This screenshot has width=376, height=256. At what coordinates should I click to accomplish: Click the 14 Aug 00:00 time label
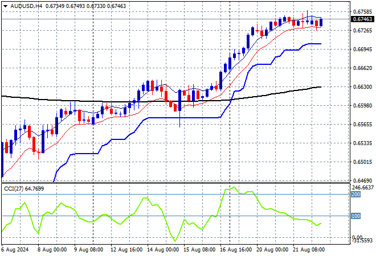[162, 249]
